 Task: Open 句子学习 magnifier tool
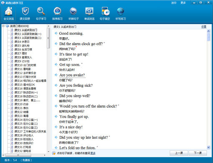41,13
